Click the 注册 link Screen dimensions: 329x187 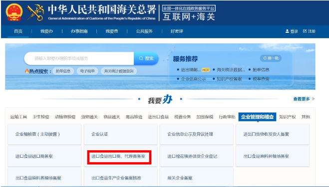point(312,31)
